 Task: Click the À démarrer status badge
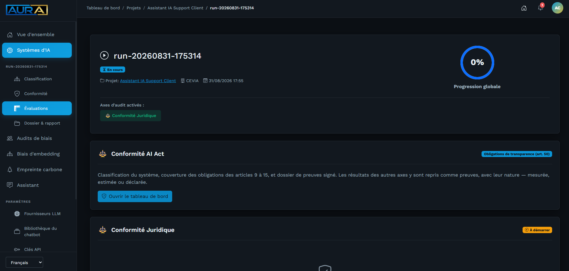coord(537,230)
